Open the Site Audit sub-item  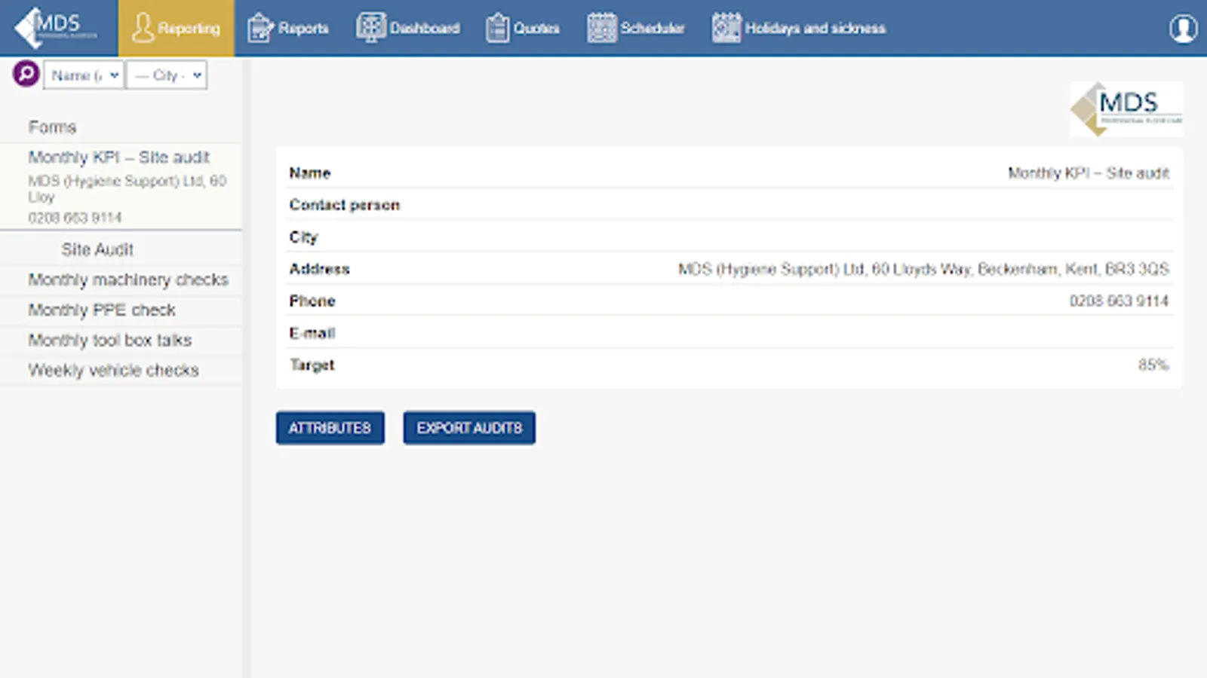[121, 249]
